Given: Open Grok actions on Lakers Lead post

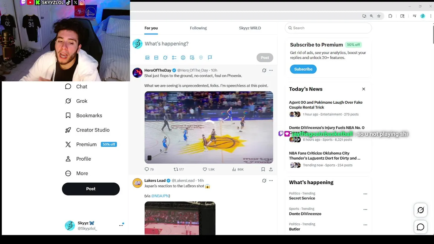Looking at the screenshot, I should coord(264,181).
